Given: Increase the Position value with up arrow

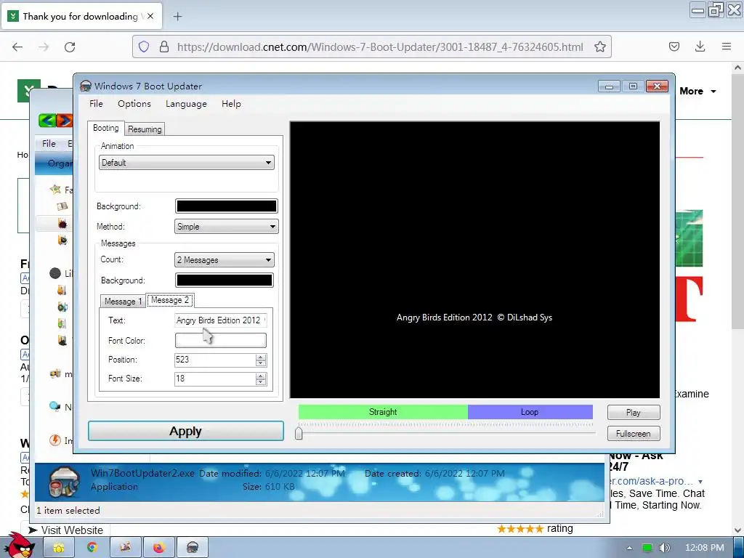Looking at the screenshot, I should coord(261,357).
